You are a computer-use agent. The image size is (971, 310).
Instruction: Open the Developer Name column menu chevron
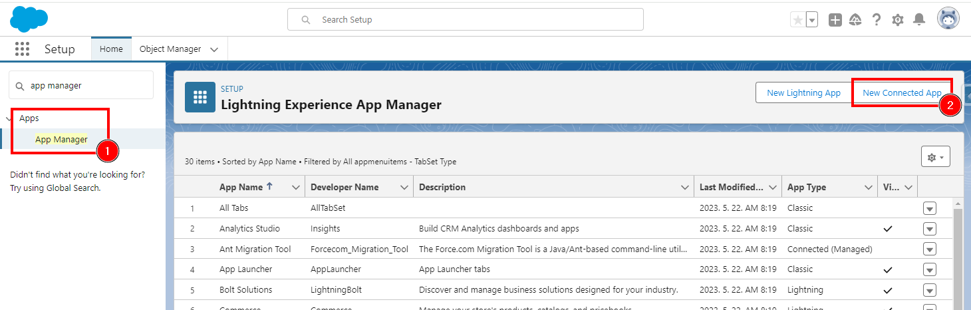pyautogui.click(x=404, y=188)
